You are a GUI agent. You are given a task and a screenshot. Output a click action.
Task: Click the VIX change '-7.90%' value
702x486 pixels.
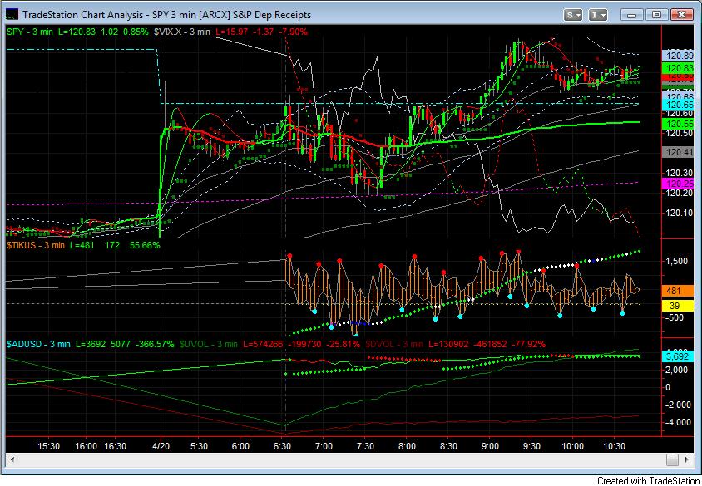click(x=293, y=32)
